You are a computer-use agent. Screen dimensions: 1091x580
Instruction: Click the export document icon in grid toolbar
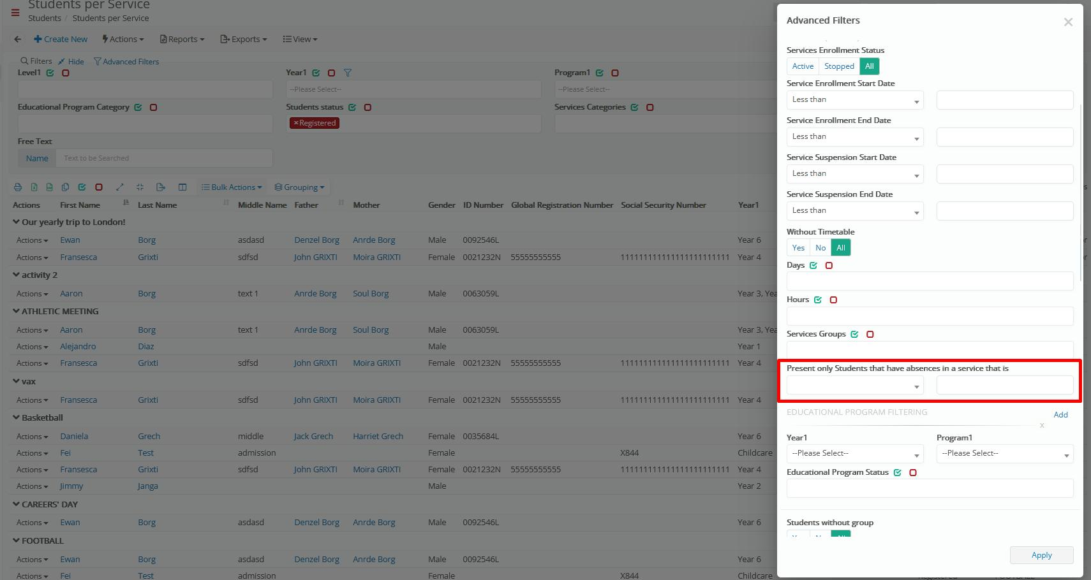[x=161, y=187]
